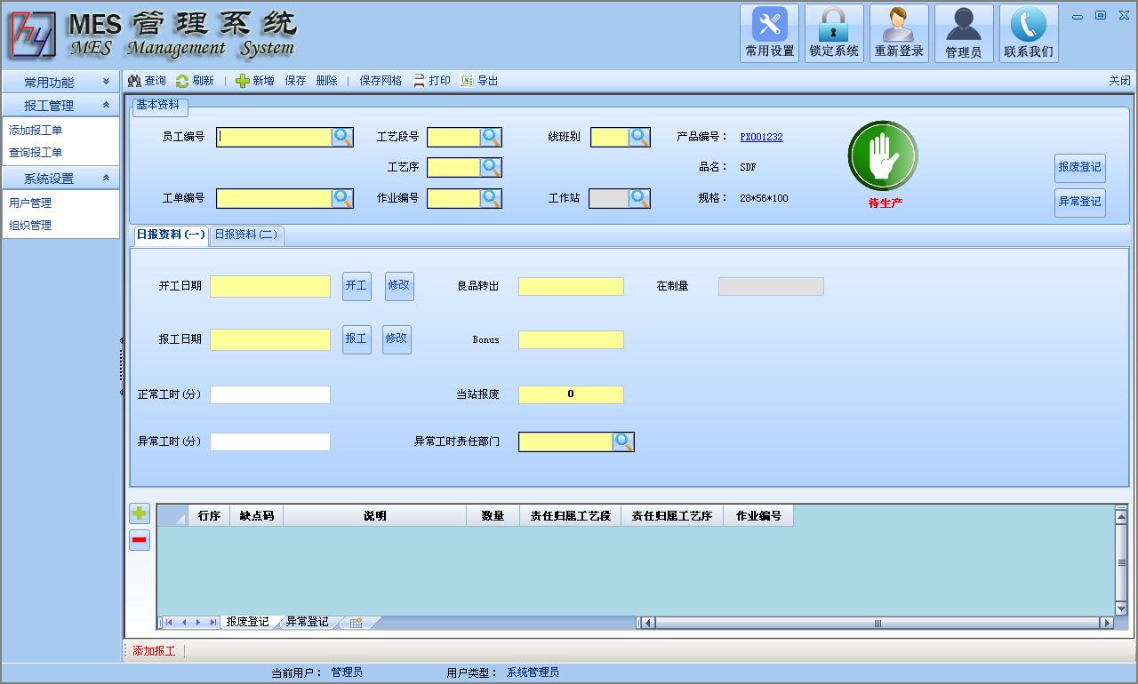Open product link PX001232
The width and height of the screenshot is (1138, 684).
pos(761,137)
